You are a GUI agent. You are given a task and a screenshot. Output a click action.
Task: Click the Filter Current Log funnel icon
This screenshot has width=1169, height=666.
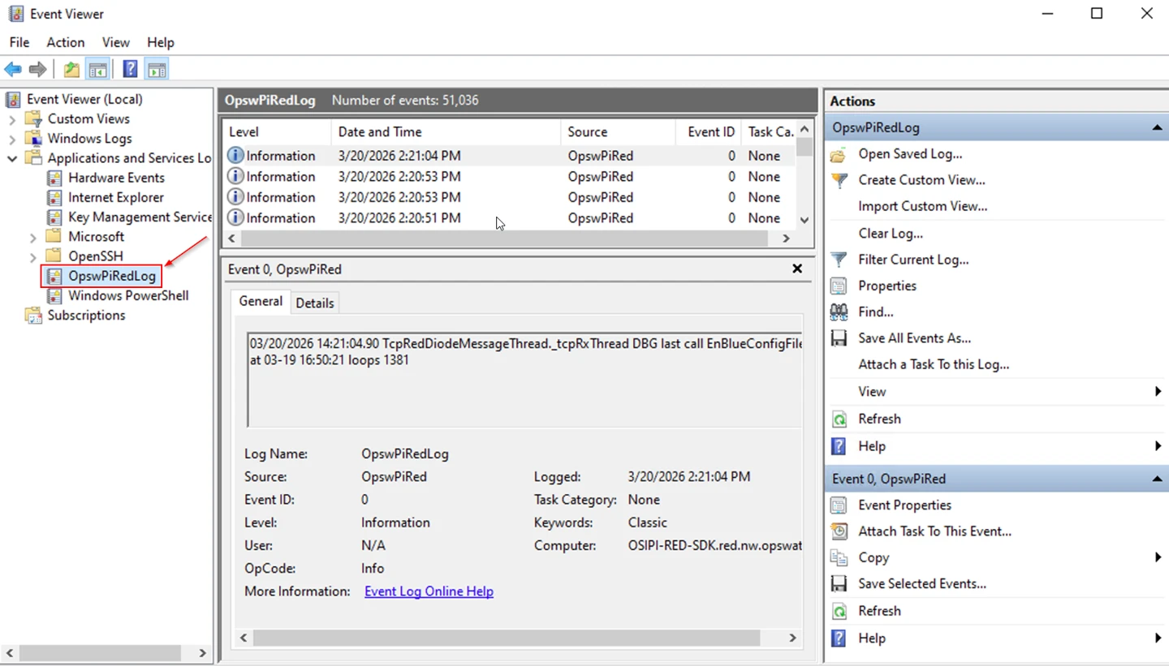click(839, 260)
